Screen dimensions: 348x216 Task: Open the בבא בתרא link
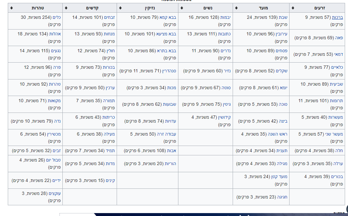click(167, 51)
